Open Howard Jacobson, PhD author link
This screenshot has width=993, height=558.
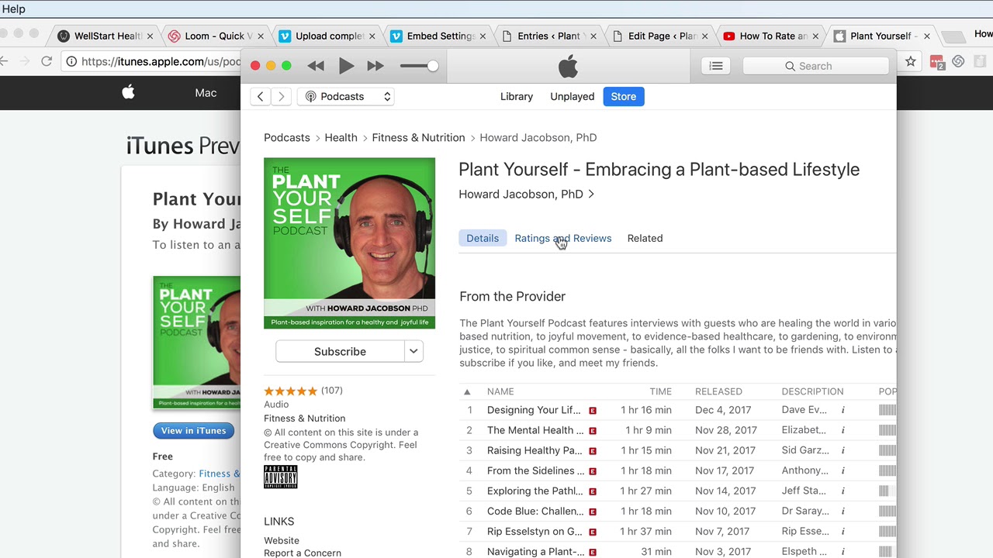click(526, 194)
